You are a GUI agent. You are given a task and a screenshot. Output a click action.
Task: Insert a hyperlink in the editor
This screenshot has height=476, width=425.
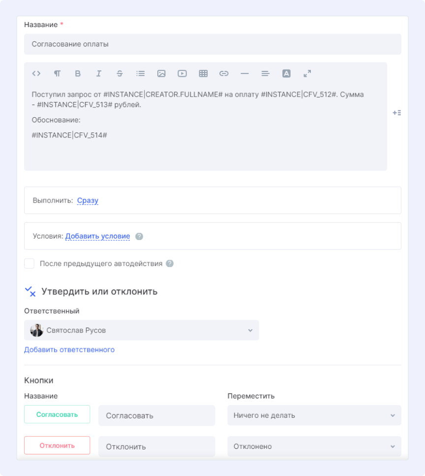[x=224, y=73]
